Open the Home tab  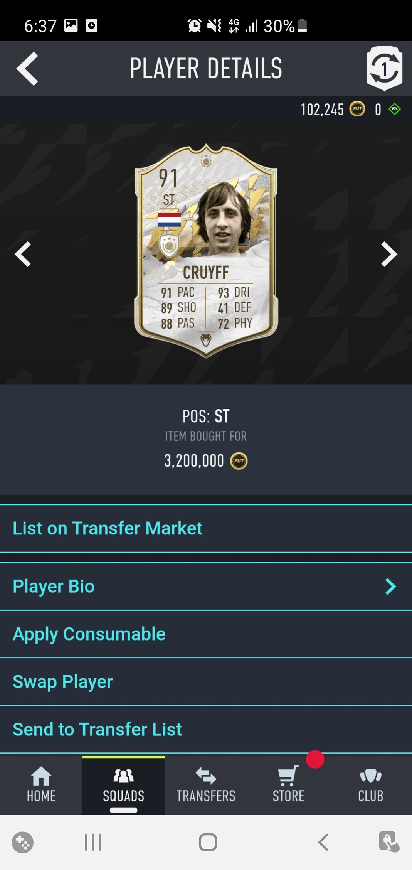click(x=41, y=785)
